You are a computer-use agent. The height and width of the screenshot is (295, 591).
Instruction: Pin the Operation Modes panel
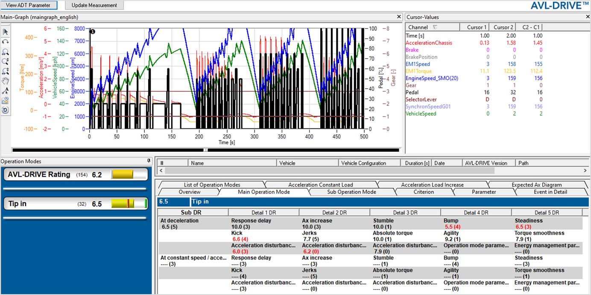(149, 161)
